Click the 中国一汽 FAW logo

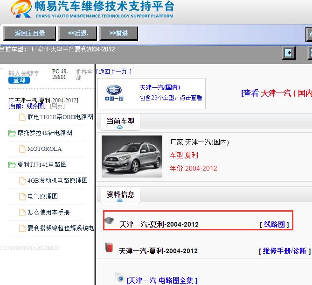coord(114,93)
